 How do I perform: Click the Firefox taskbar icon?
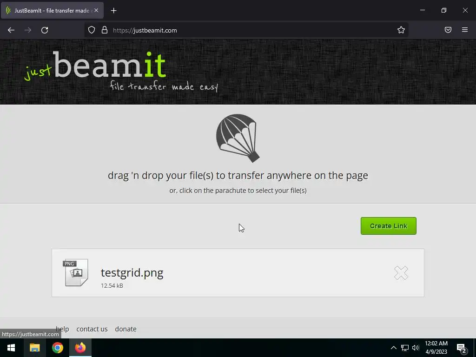click(80, 348)
